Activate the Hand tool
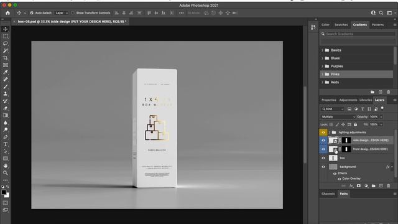The height and width of the screenshot is (224, 398). 6,166
